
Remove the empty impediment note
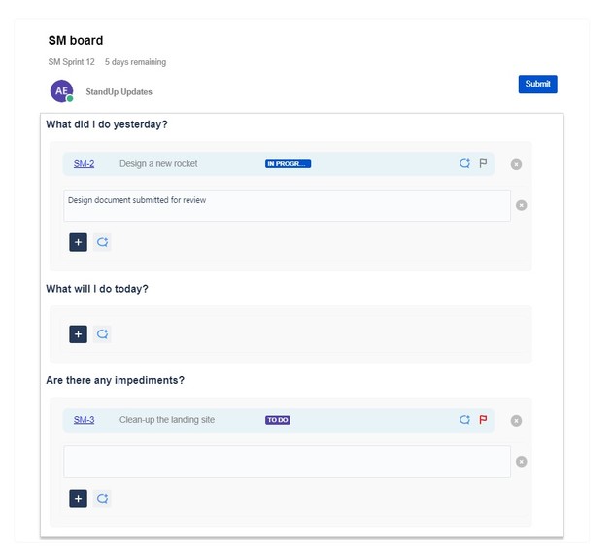[521, 462]
